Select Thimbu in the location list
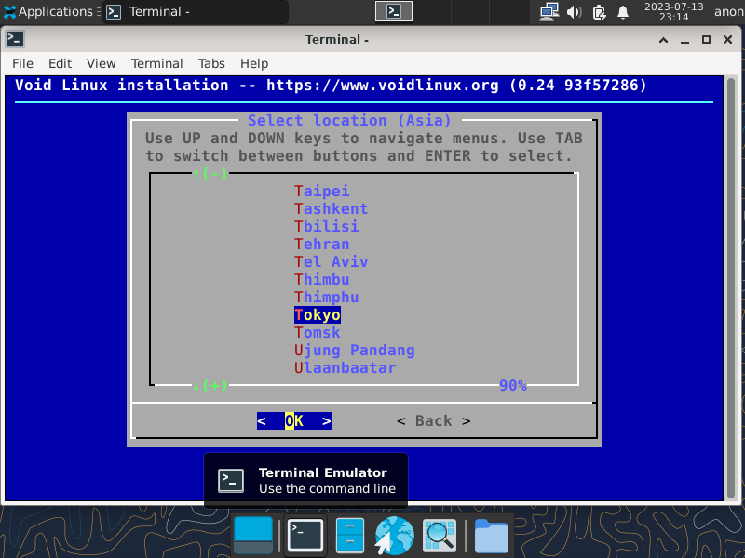The height and width of the screenshot is (558, 745). (x=321, y=280)
